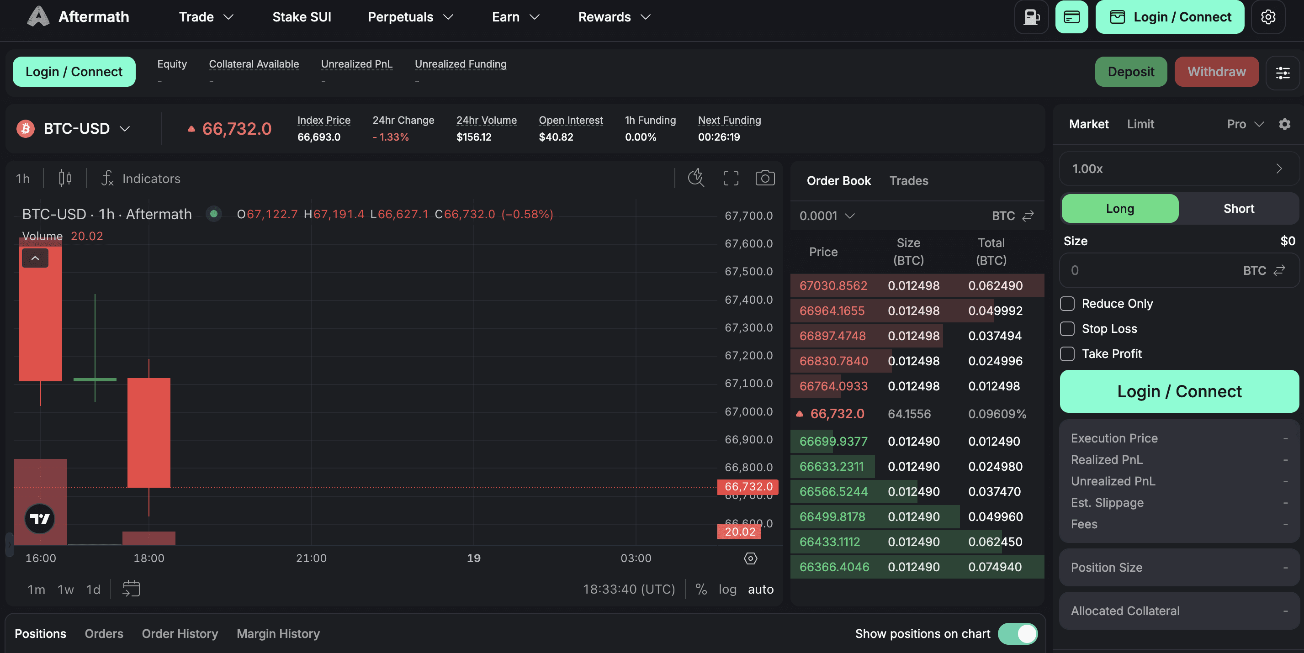Toggle Show positions on chart switch

click(1018, 634)
